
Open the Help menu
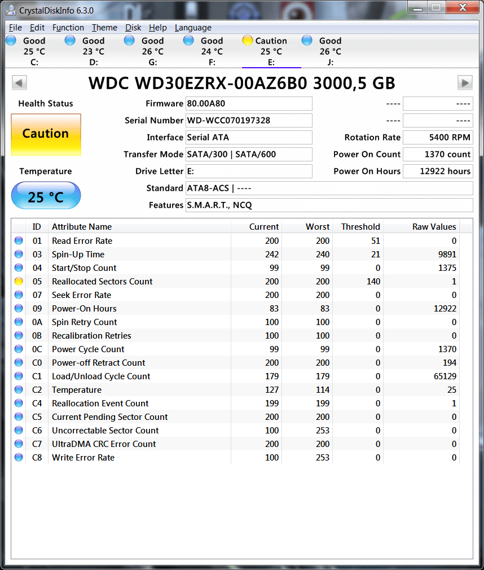point(157,28)
